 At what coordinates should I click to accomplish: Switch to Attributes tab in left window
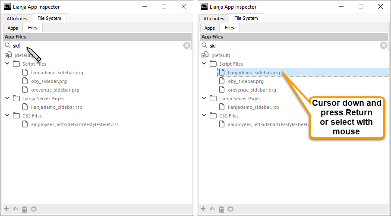point(17,19)
